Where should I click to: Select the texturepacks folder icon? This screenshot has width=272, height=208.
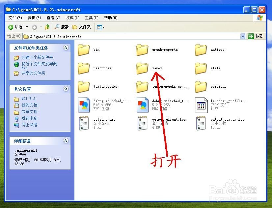[84, 87]
